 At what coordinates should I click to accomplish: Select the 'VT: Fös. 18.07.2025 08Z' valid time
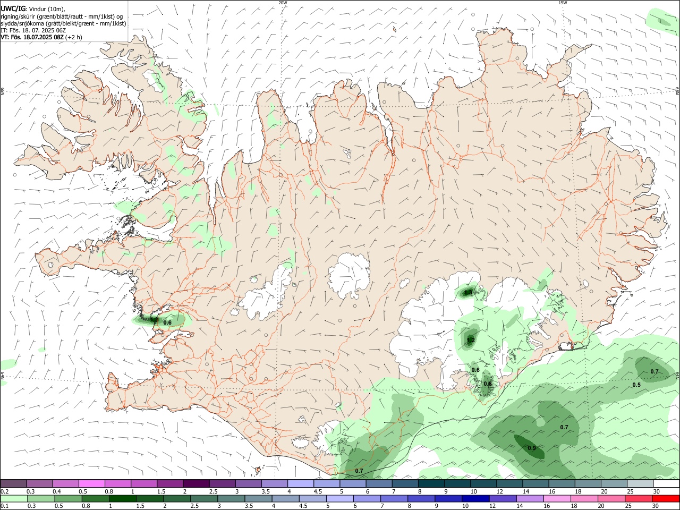[x=32, y=37]
